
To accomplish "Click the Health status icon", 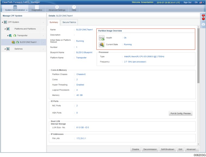I will (101, 38).
